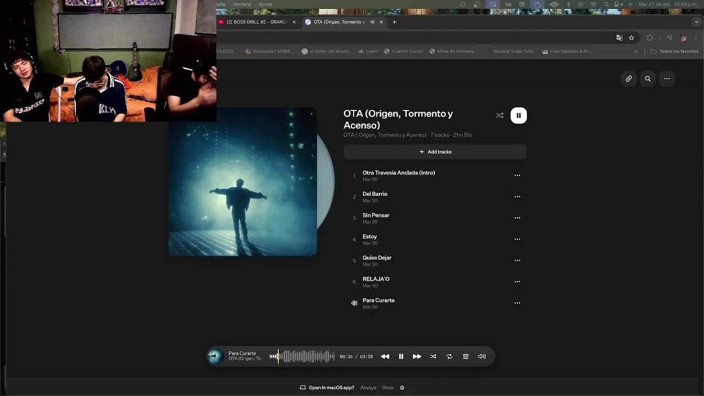Click the translate page icon in address bar
The height and width of the screenshot is (396, 704).
pos(619,37)
